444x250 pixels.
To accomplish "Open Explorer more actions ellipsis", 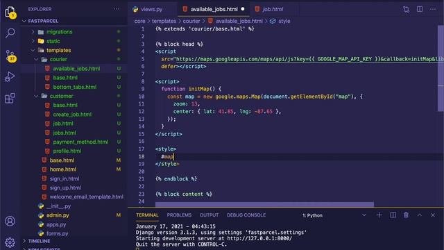I will click(x=117, y=9).
